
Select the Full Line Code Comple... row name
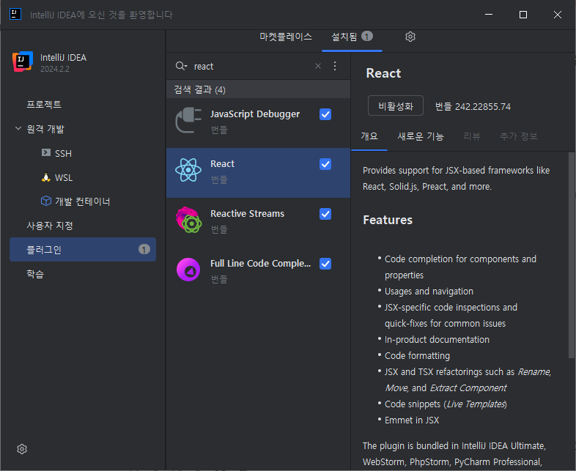[260, 263]
